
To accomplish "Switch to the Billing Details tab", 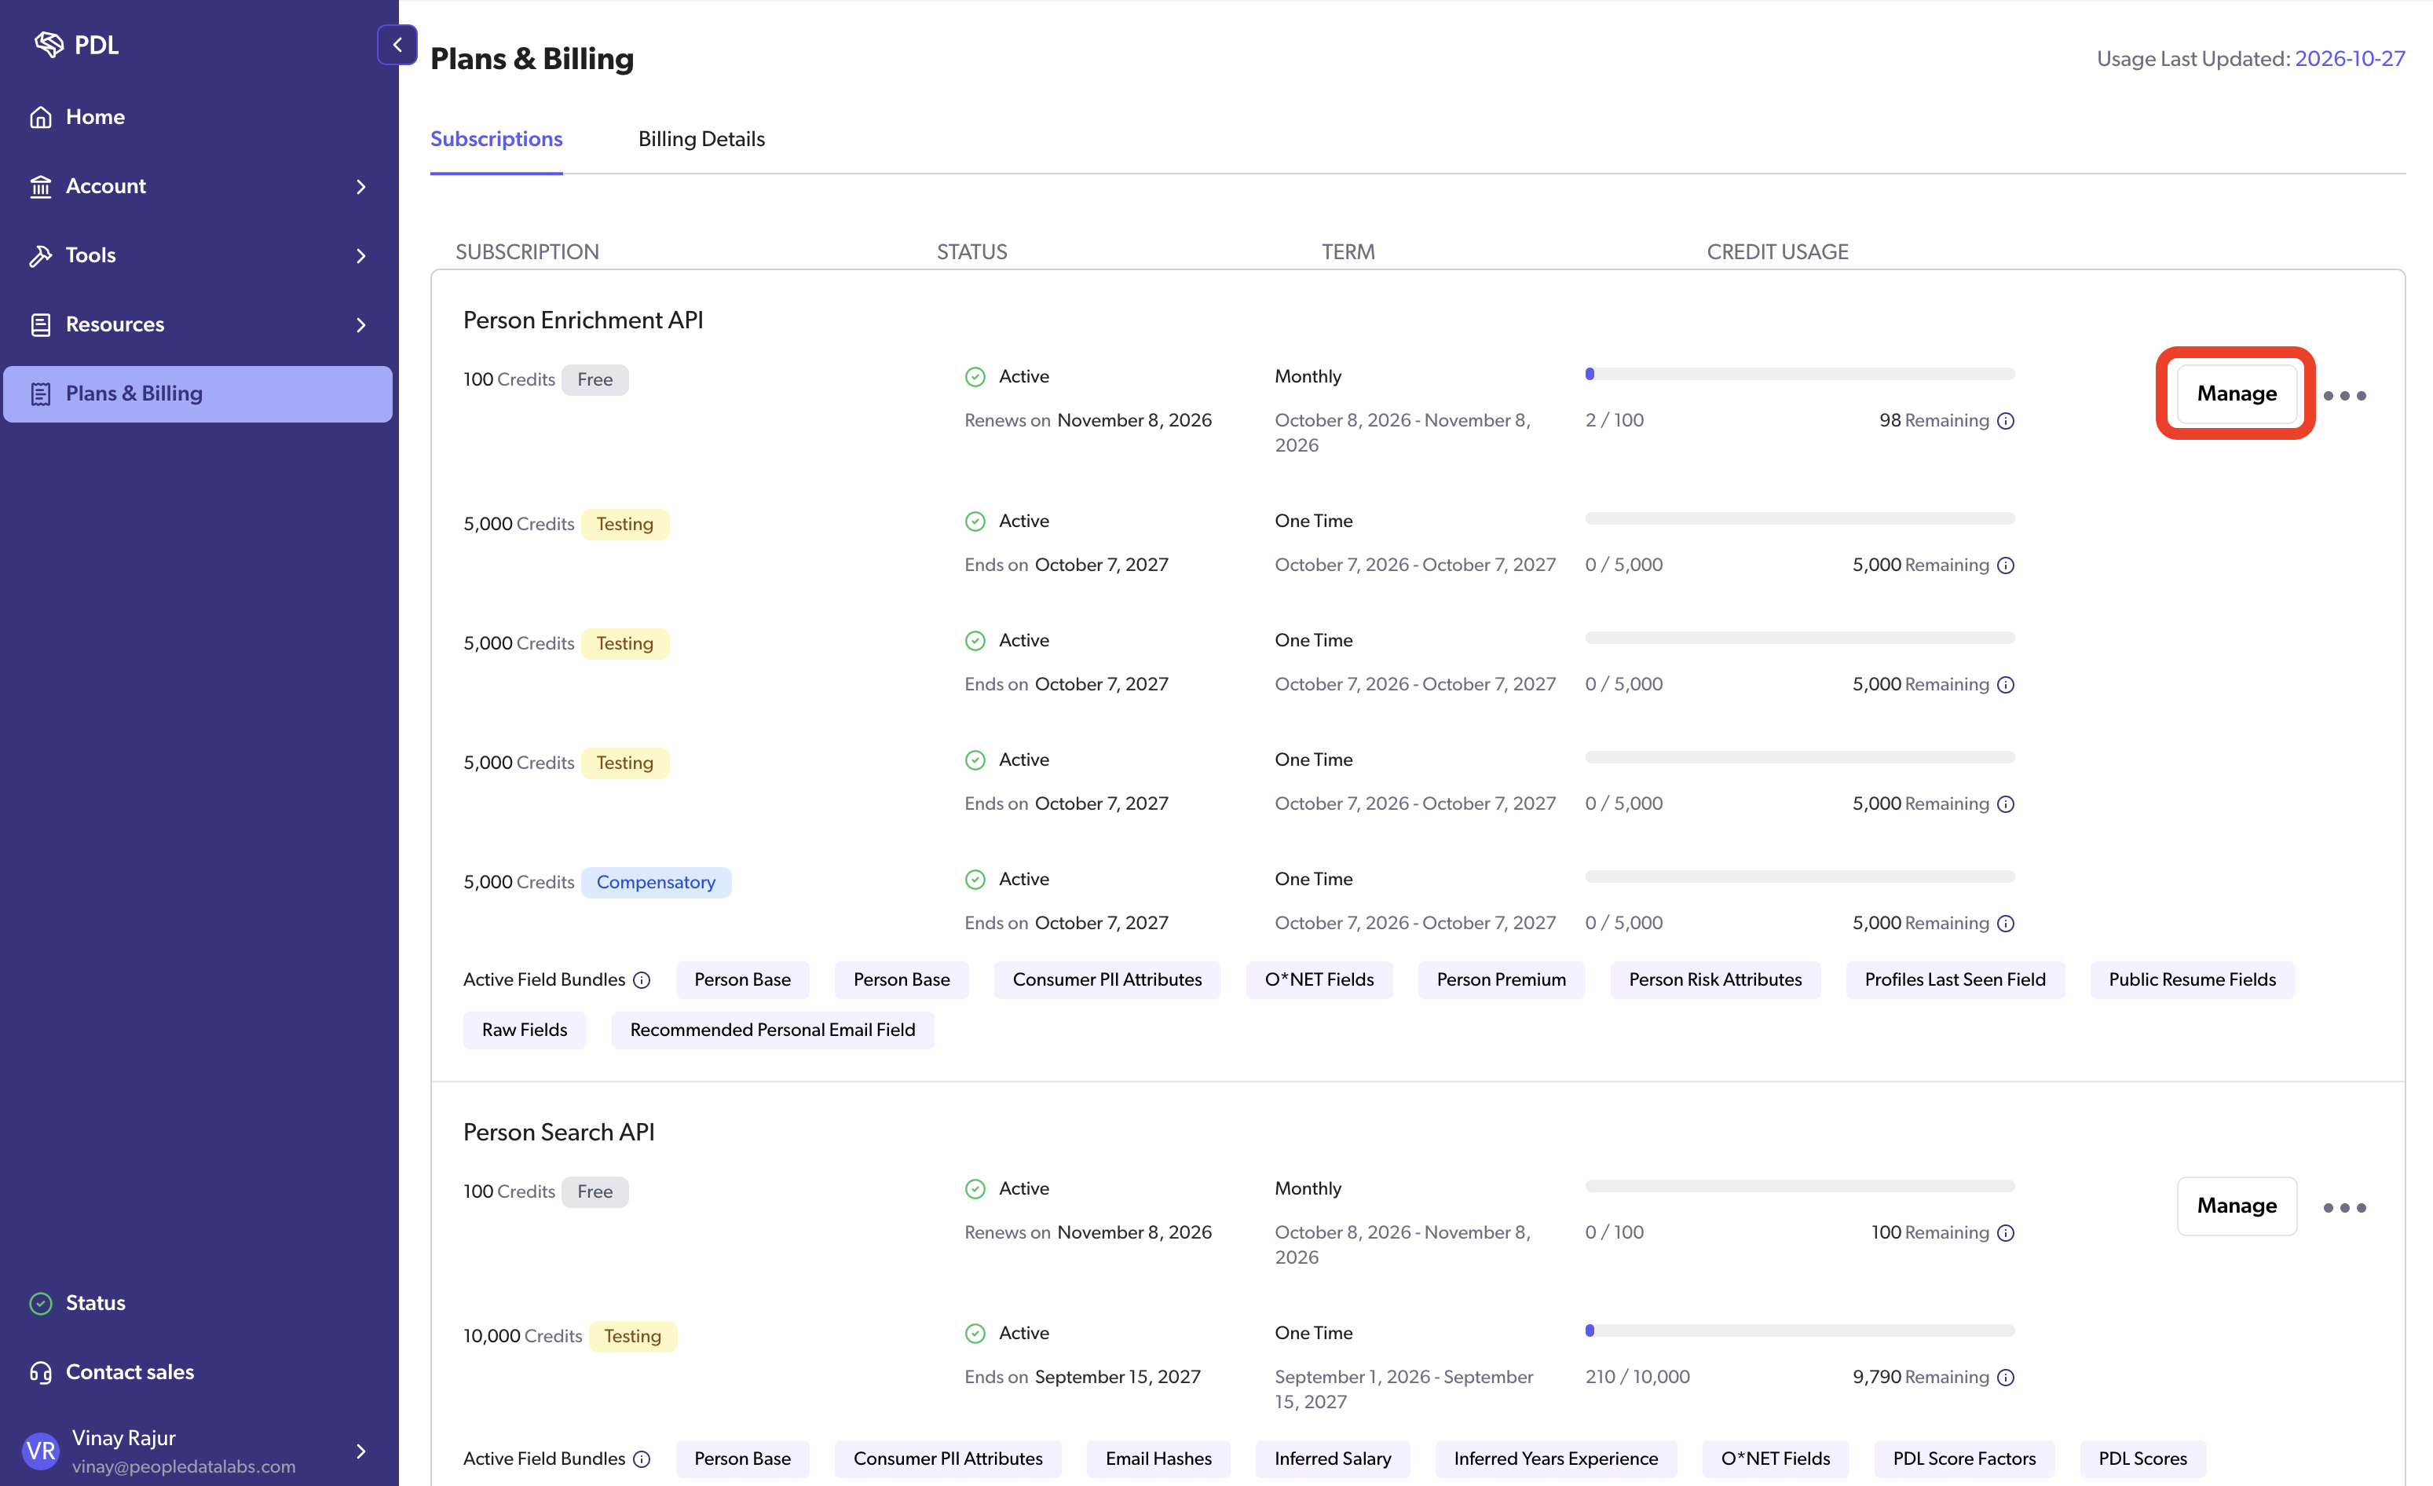I will (x=701, y=139).
